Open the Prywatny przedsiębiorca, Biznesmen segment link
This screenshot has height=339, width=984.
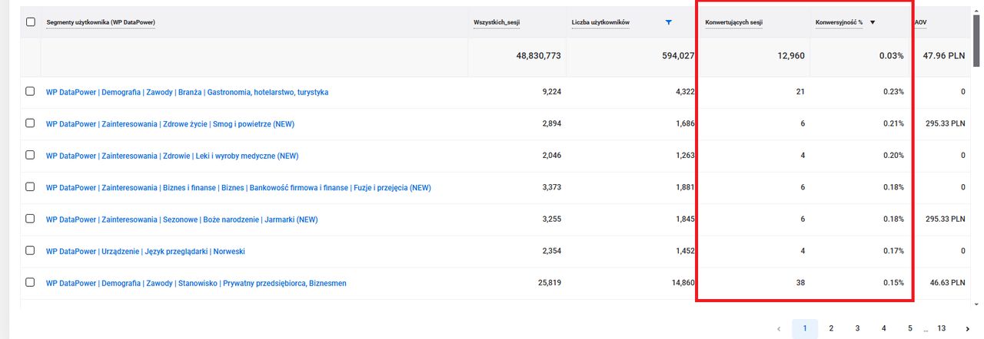pos(196,283)
